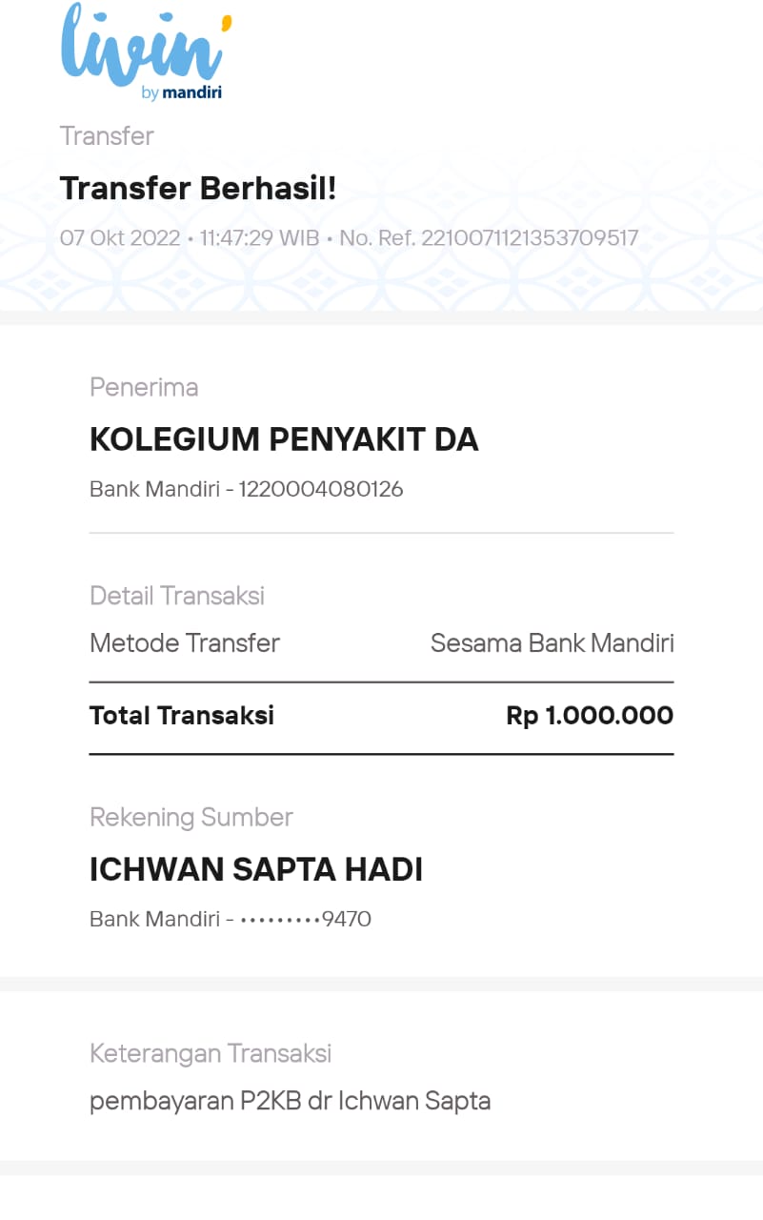Click the recipient account number 1220004080126
Image resolution: width=763 pixels, height=1220 pixels.
coord(321,490)
